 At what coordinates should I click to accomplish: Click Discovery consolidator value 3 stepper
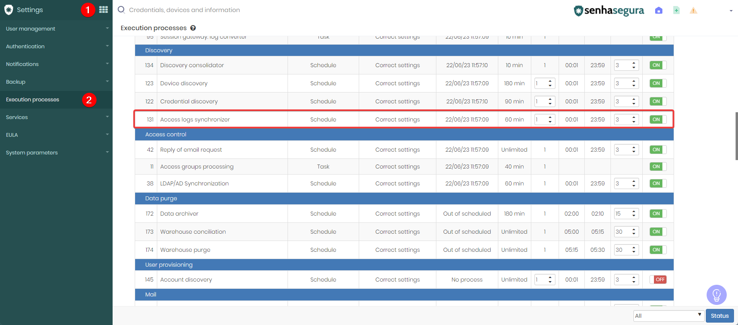(x=627, y=65)
